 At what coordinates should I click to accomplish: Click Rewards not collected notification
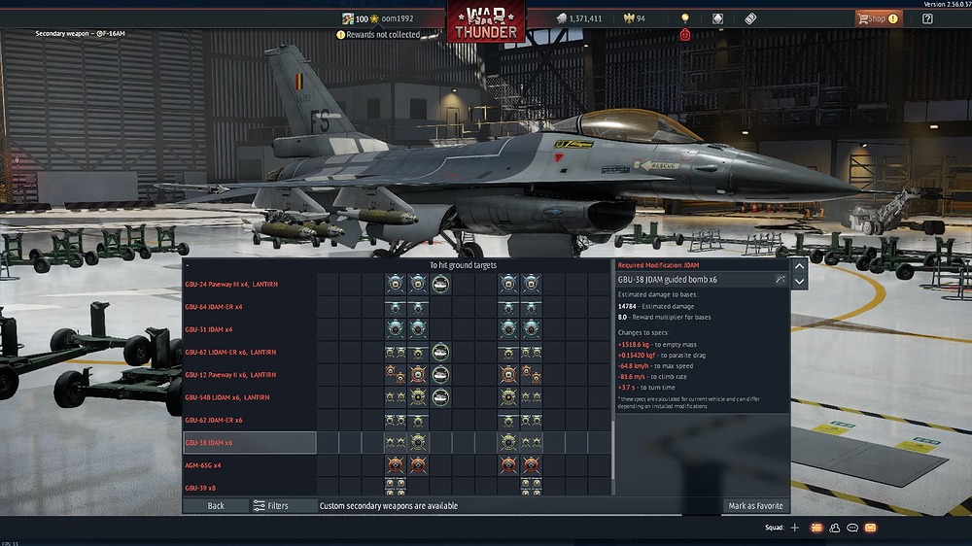coord(378,35)
